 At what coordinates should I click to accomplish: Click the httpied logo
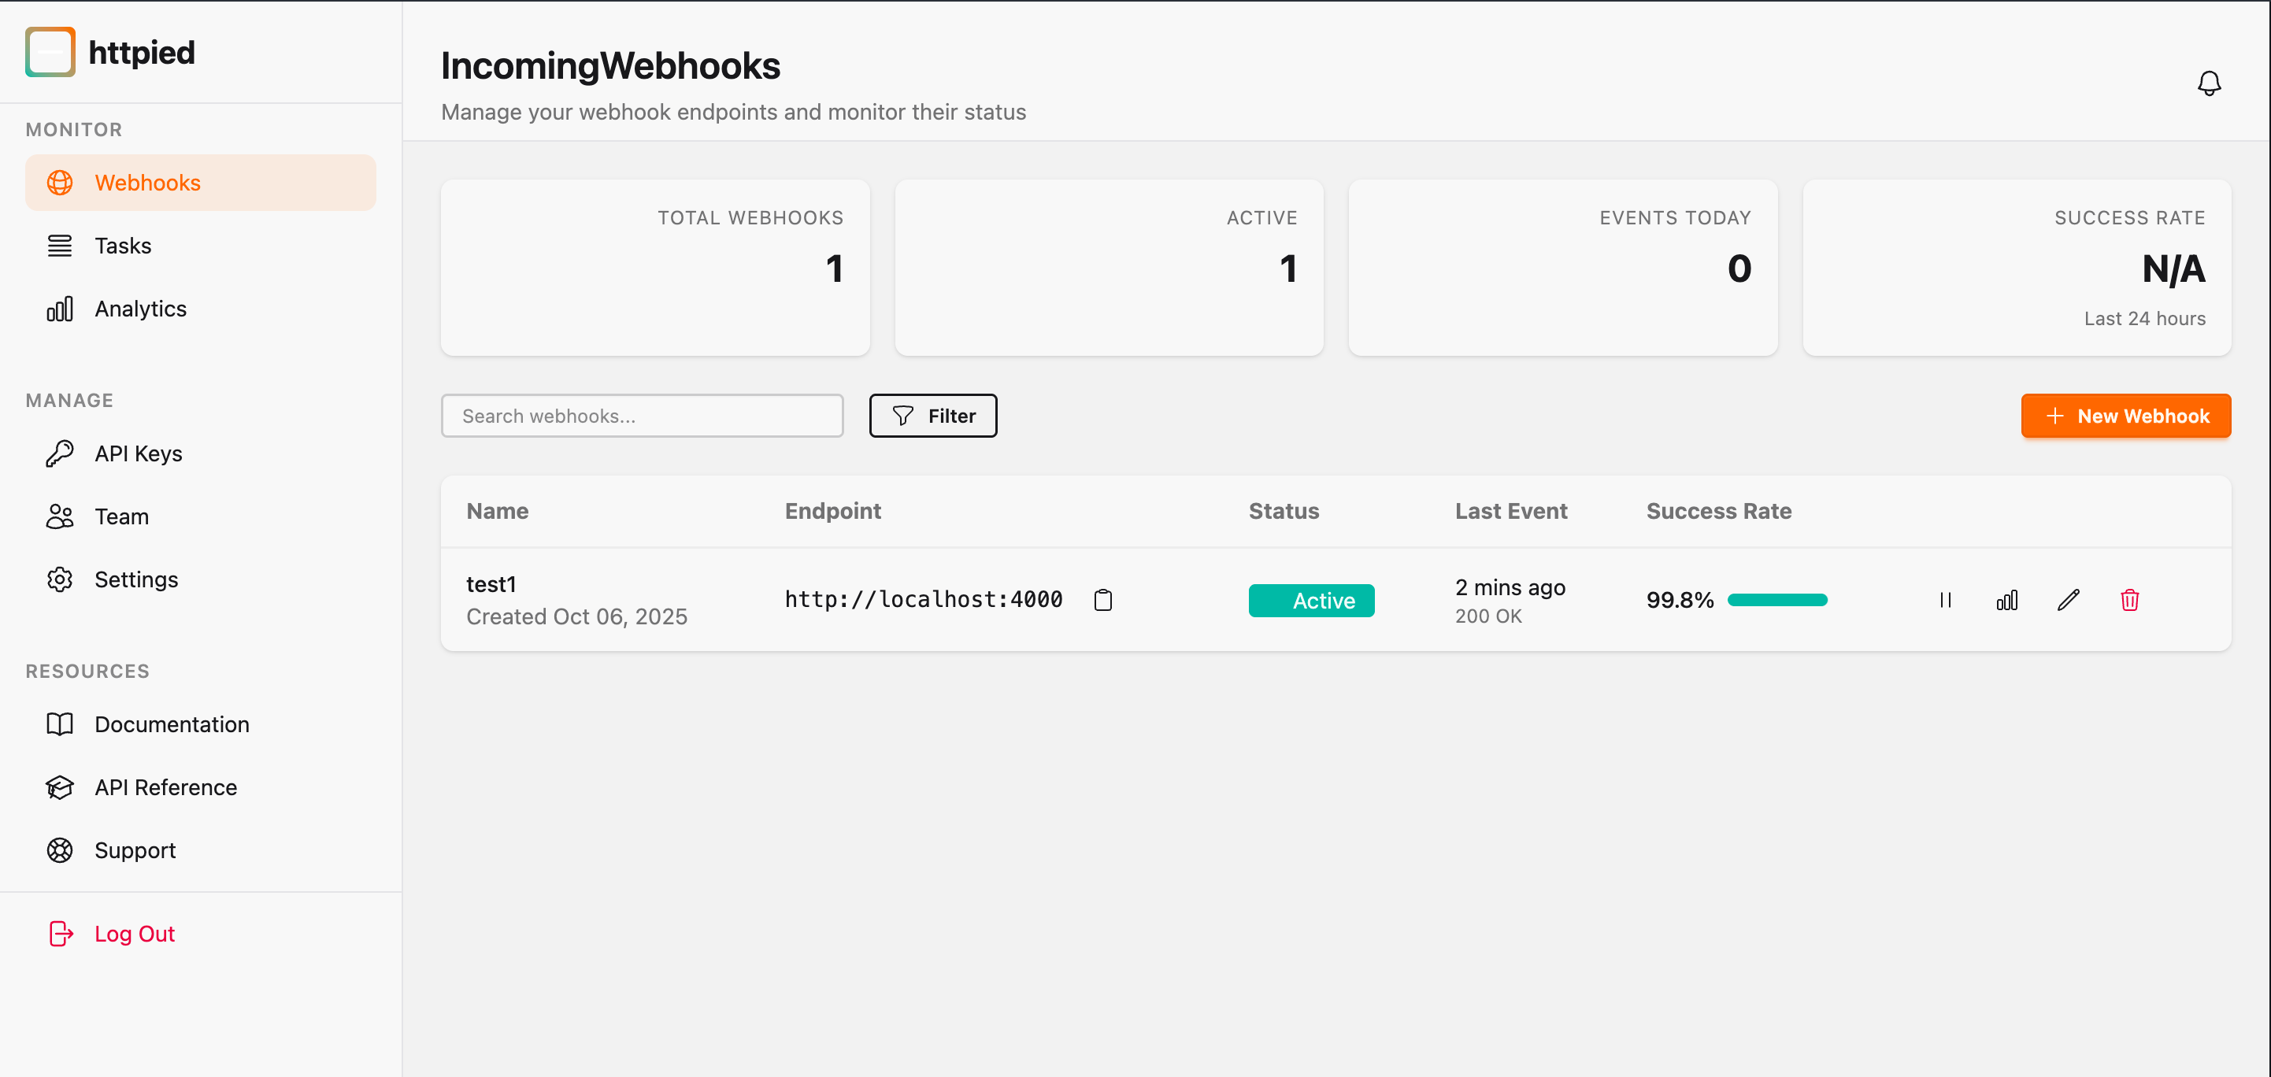coord(109,52)
